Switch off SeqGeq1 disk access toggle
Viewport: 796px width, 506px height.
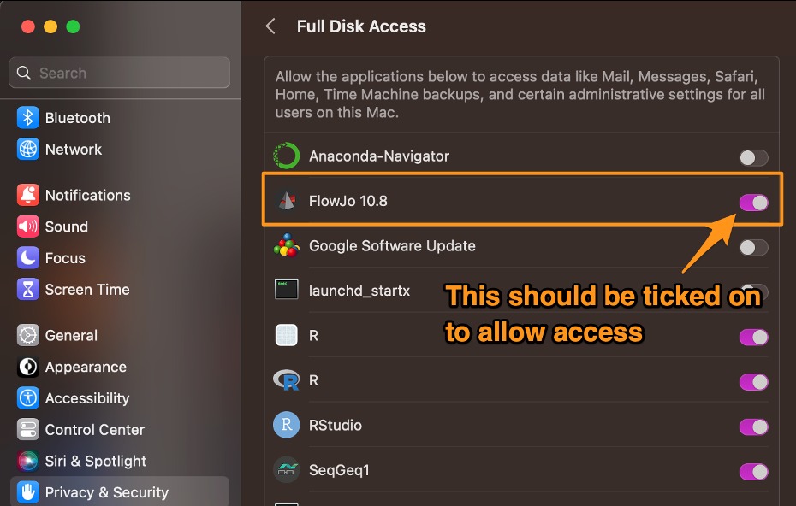(x=753, y=471)
